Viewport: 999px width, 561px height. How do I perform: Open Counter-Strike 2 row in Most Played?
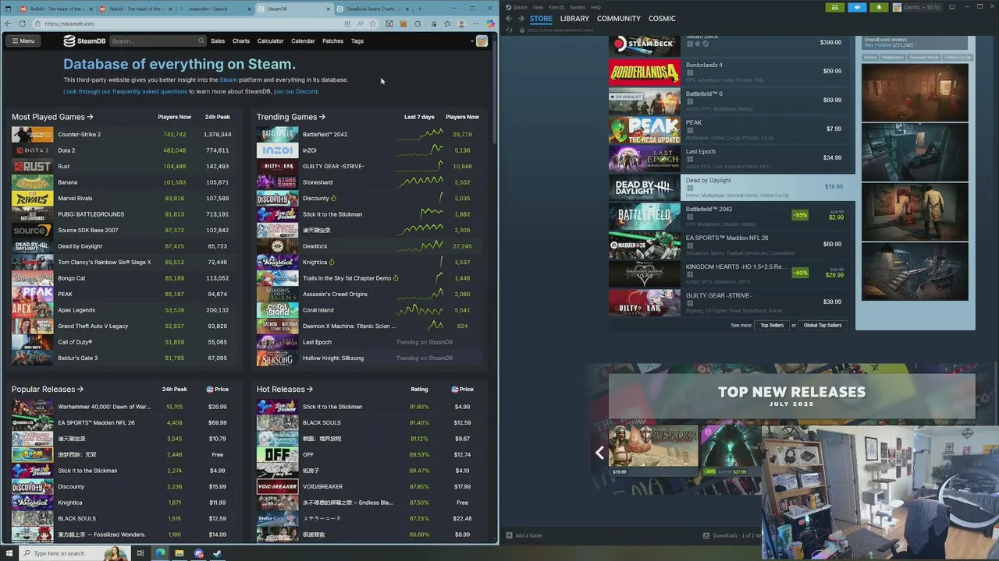coord(122,134)
